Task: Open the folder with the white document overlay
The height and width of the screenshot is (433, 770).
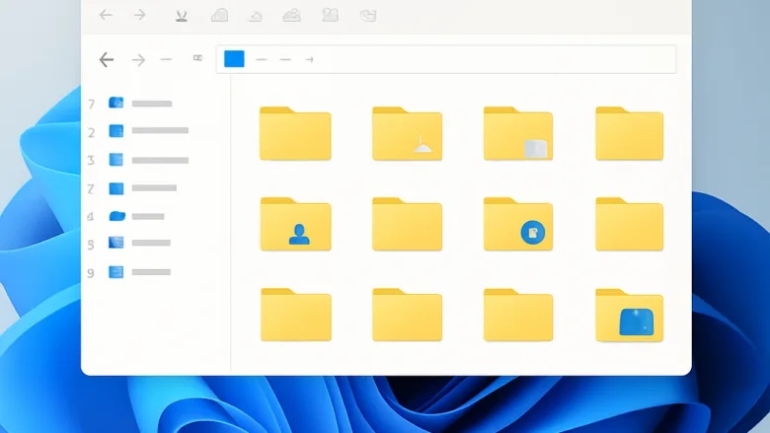Action: 518,133
